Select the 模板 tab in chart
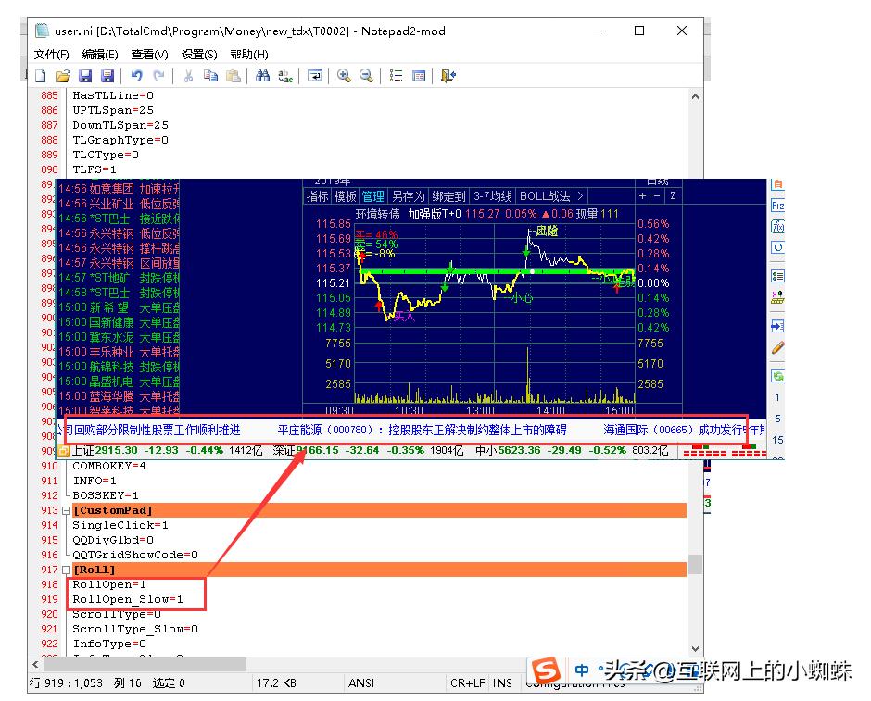Viewport: 871px width, 701px height. [x=345, y=196]
